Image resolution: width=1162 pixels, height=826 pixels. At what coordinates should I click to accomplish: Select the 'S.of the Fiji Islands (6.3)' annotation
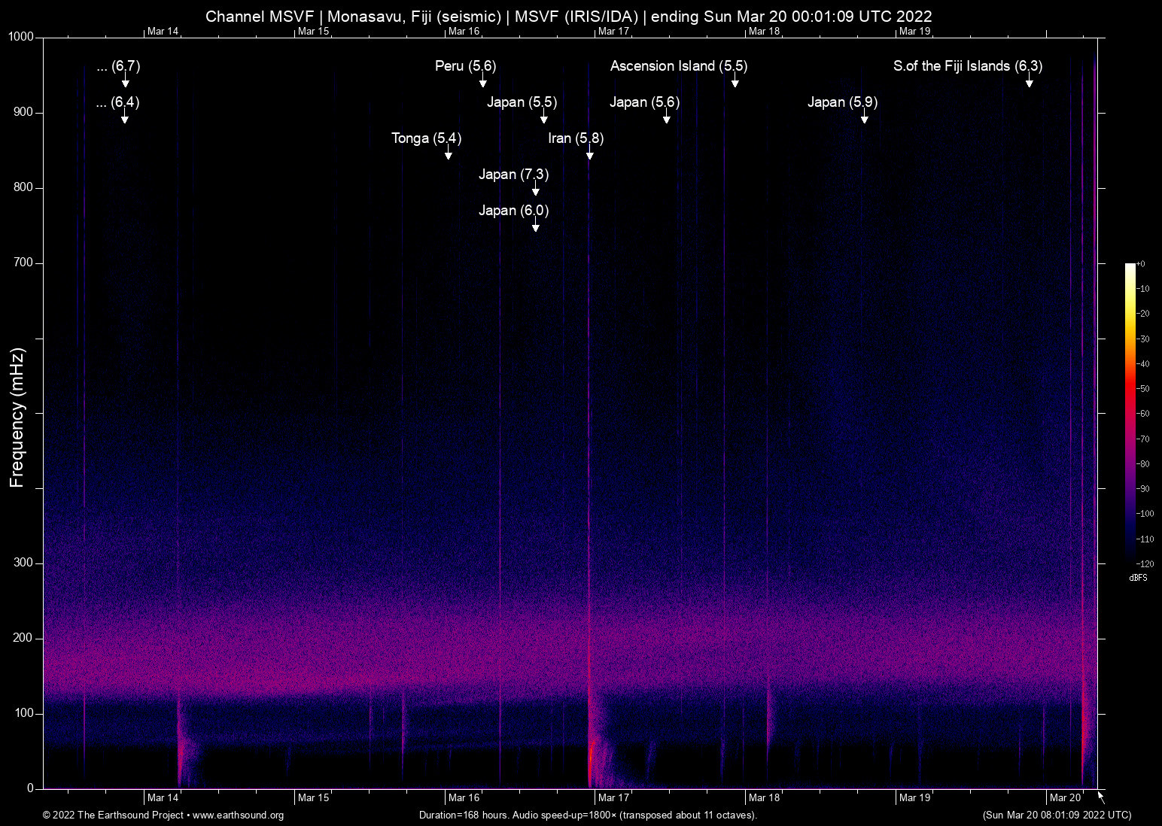tap(968, 66)
